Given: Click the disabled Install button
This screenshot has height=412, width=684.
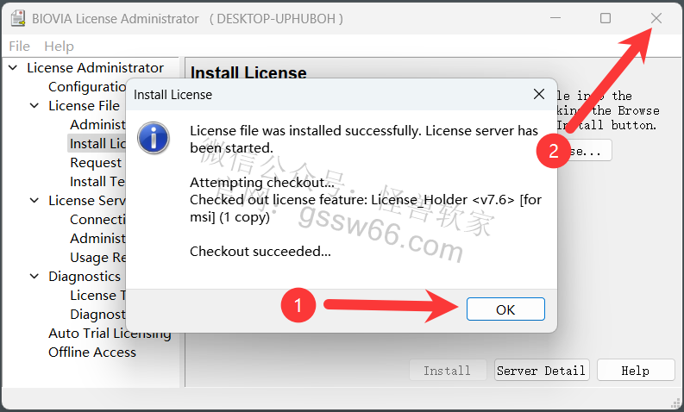Looking at the screenshot, I should 448,370.
